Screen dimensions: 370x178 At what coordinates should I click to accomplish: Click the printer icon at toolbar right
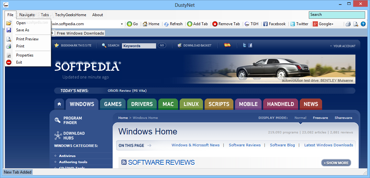(x=348, y=24)
